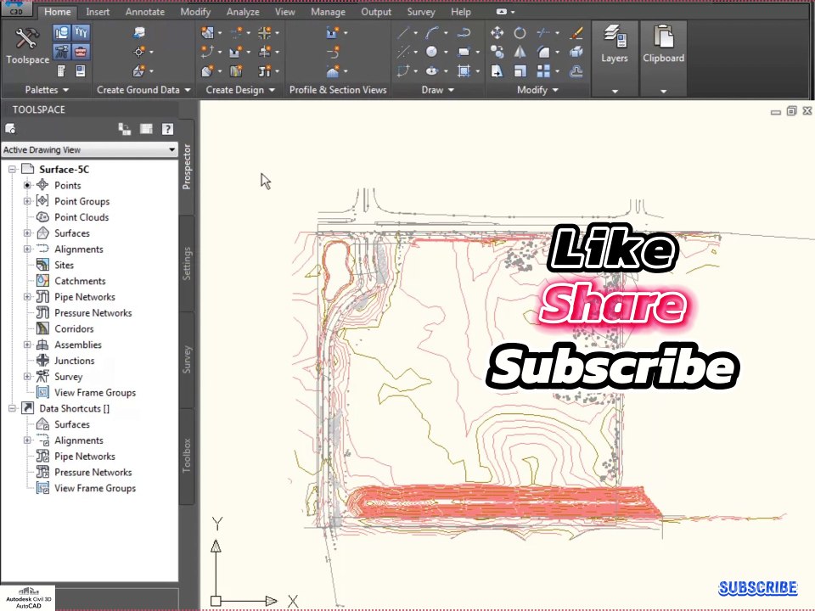Open the Layers panel button

[x=615, y=45]
